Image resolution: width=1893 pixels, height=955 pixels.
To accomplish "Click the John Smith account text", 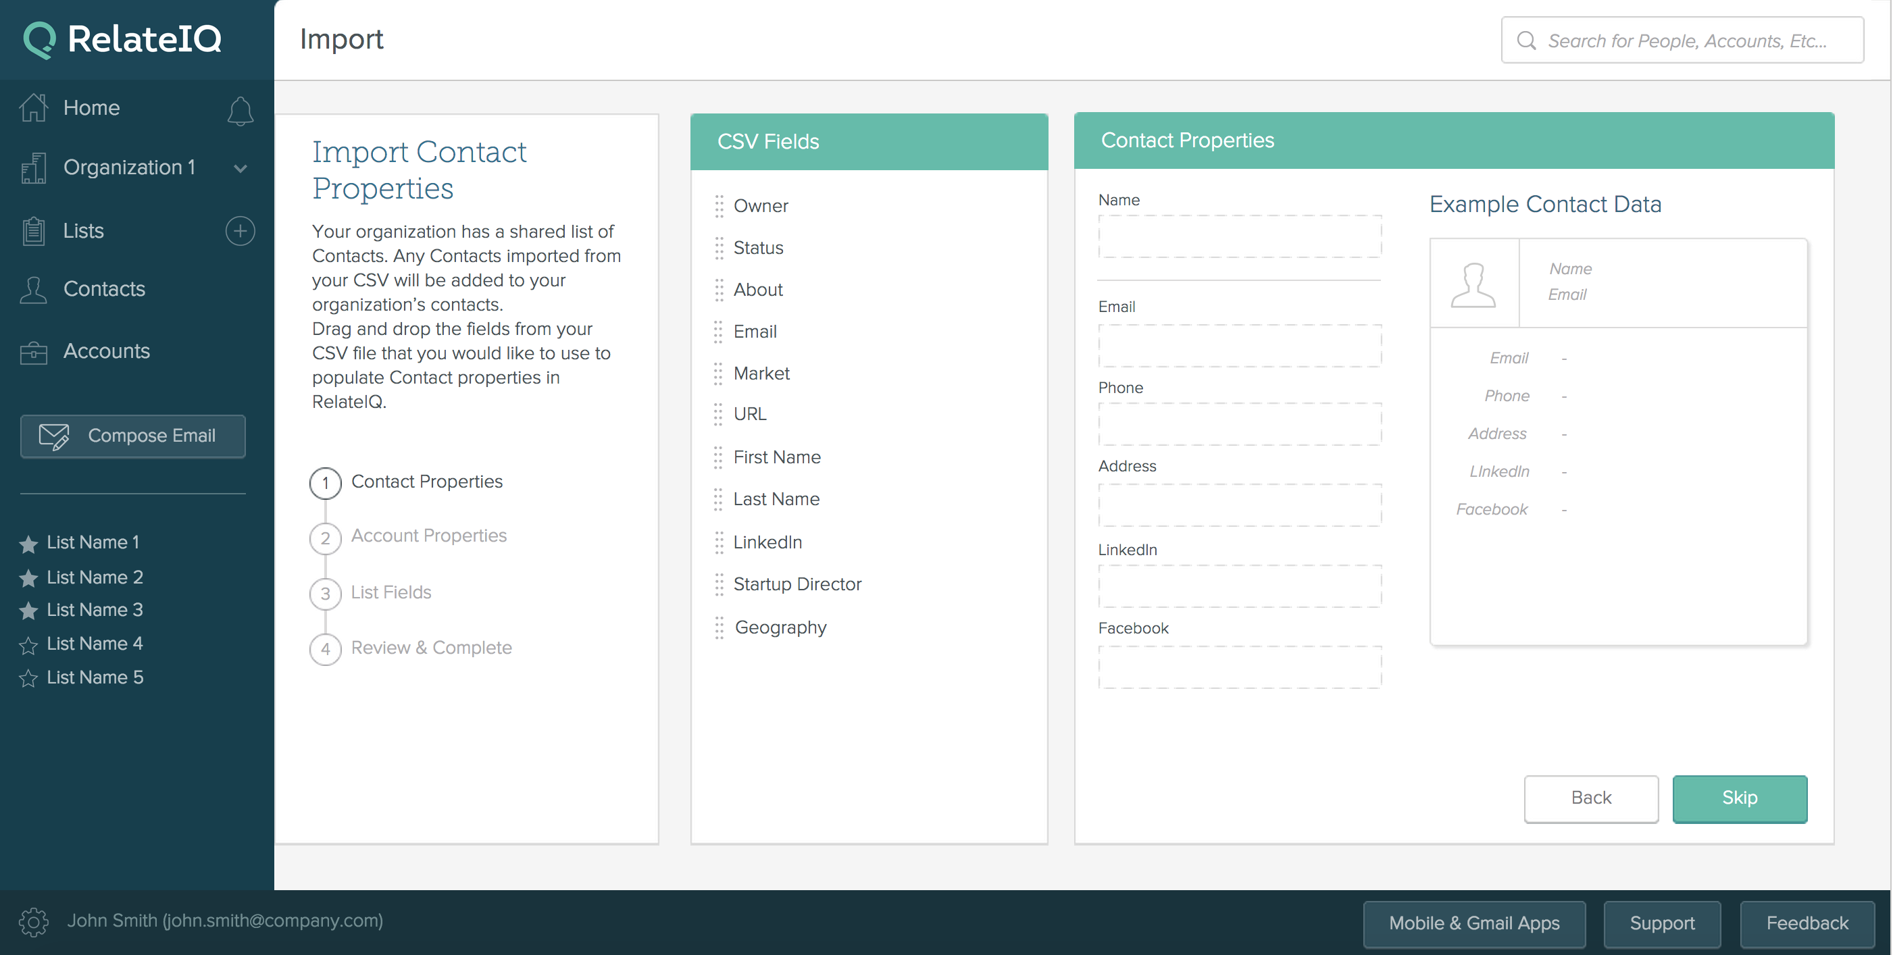I will pos(226,921).
